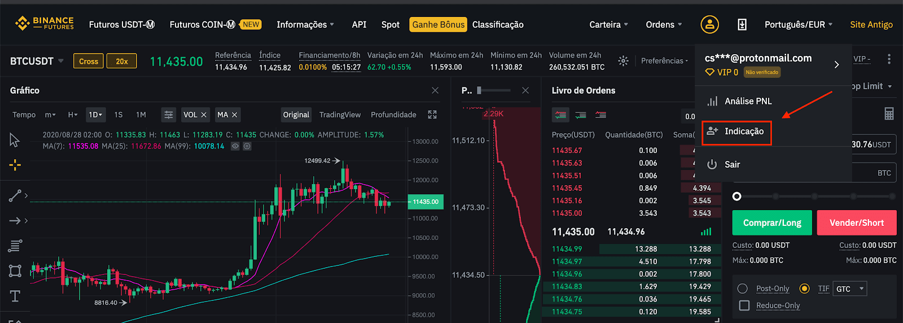Select the Post-Only radio option
This screenshot has height=323, width=903.
(743, 289)
